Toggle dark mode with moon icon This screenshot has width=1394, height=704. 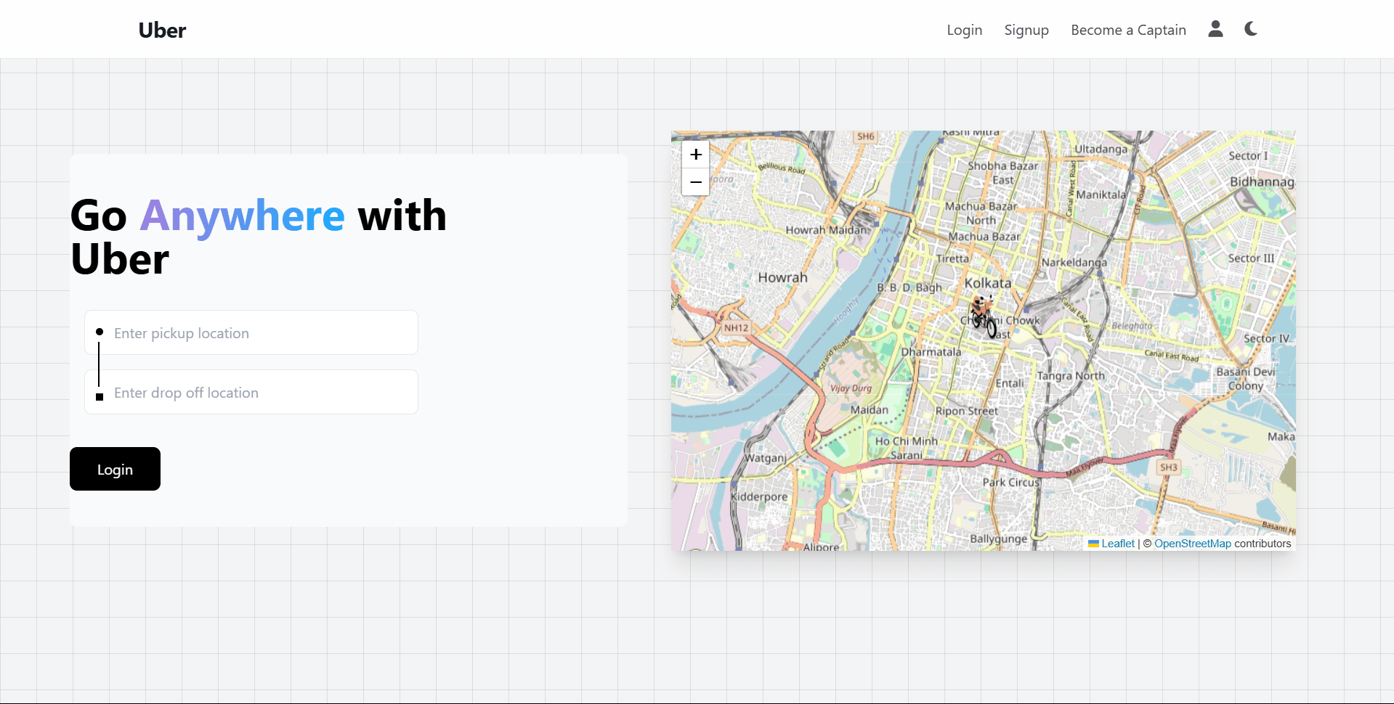(x=1250, y=29)
